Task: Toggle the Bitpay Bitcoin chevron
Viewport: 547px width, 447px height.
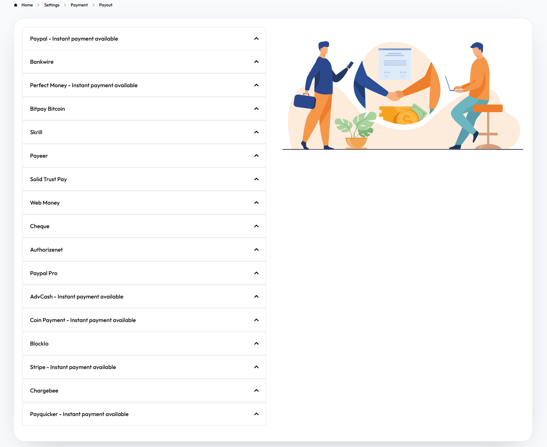Action: tap(256, 109)
